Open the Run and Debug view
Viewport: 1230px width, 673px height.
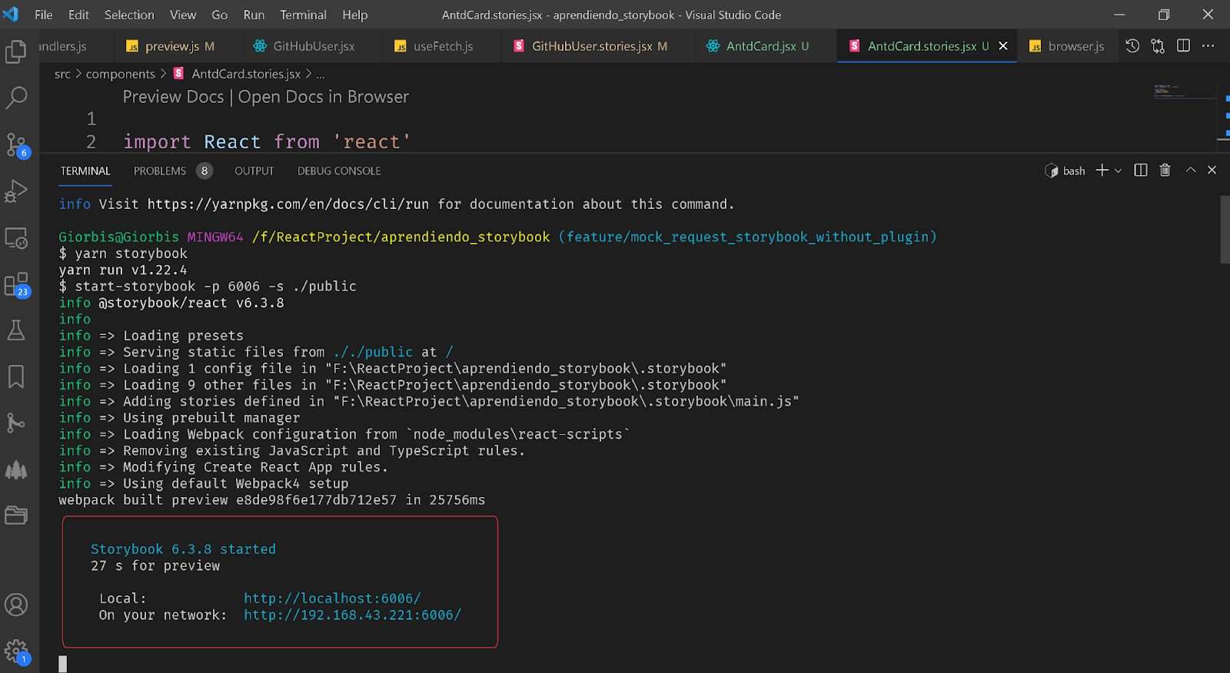[16, 191]
